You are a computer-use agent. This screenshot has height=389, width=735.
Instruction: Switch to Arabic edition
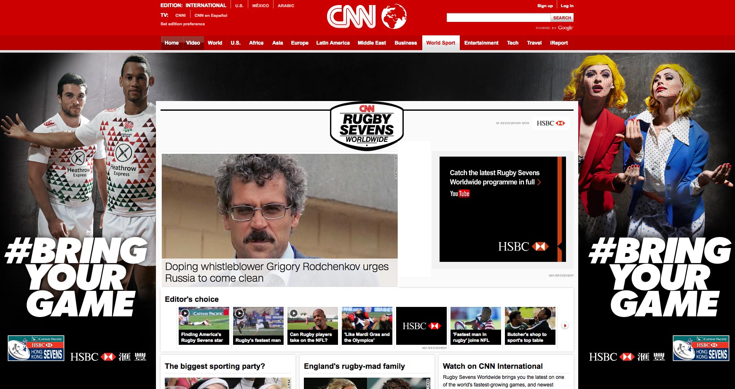tap(286, 6)
